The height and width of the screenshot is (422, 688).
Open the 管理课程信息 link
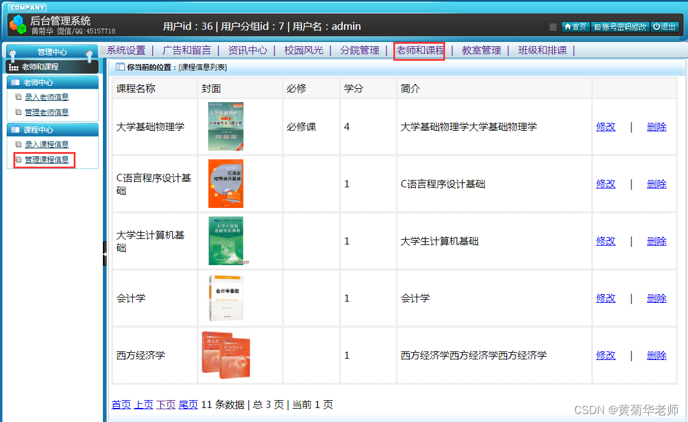(46, 159)
